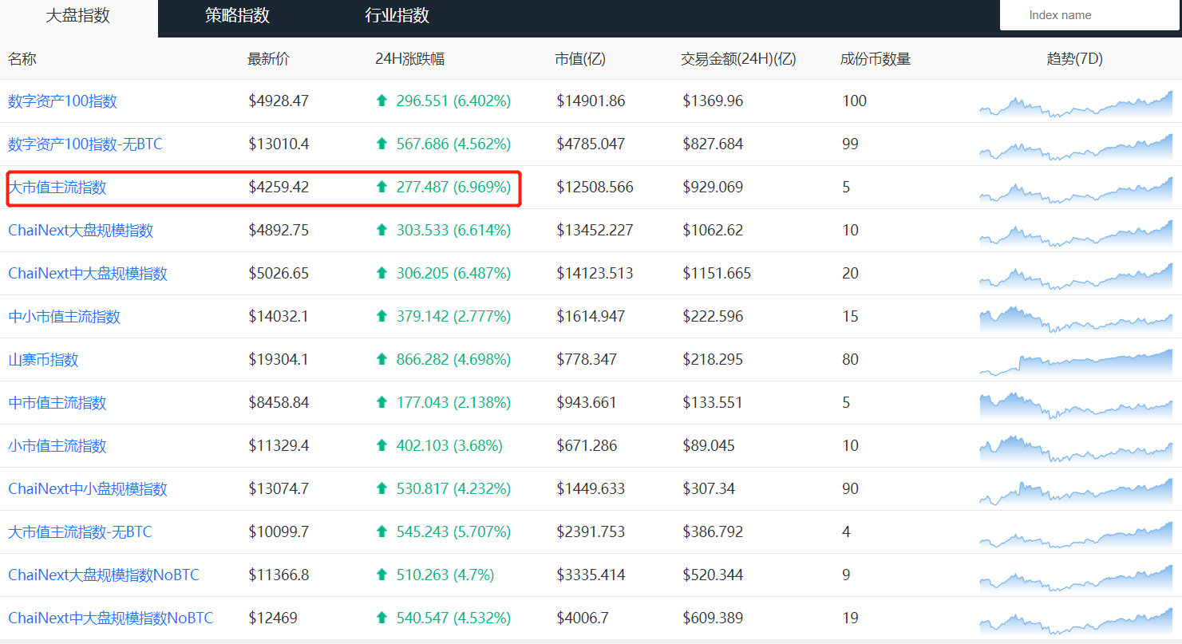Select the change value 866.282 (4.698%)
The image size is (1182, 644).
(x=454, y=360)
